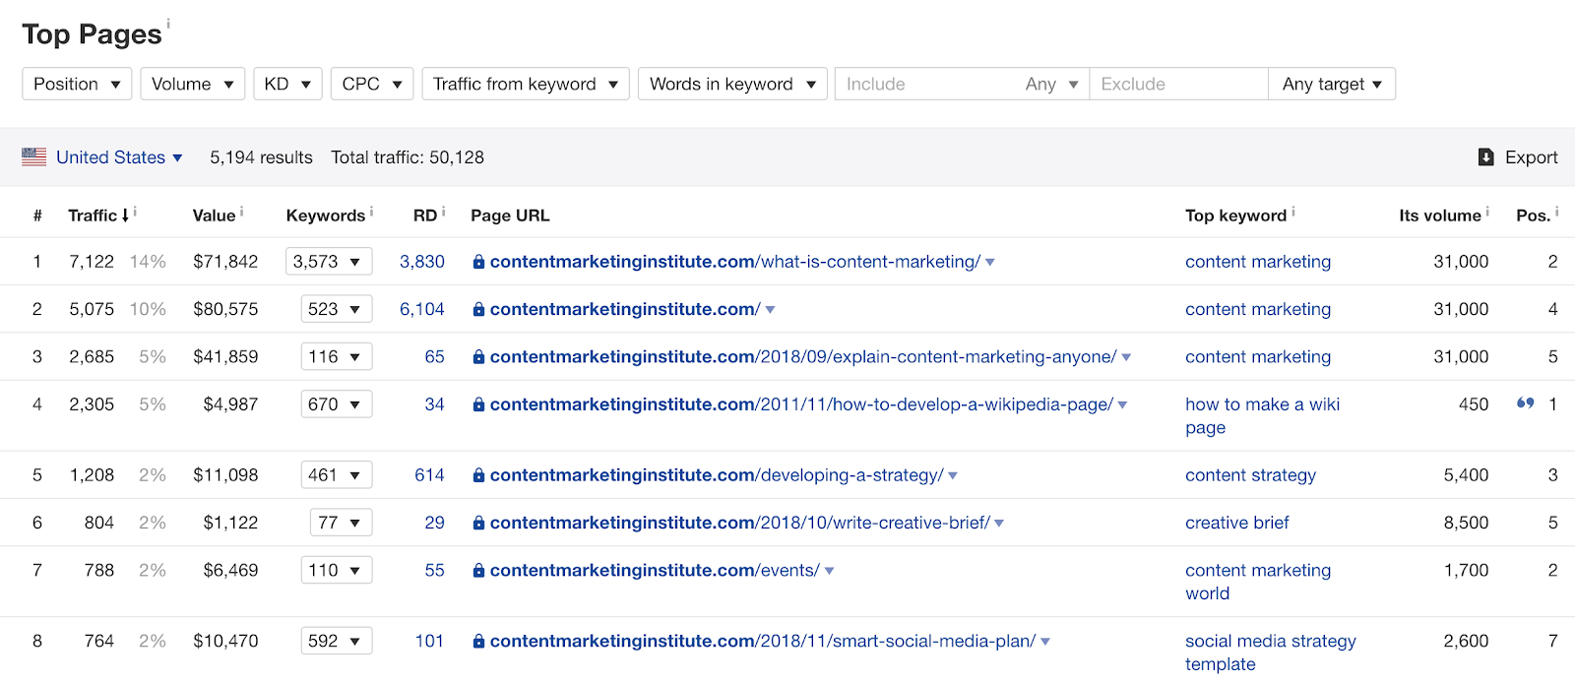Open the KD filter dropdown
Viewport: 1575px width, 683px height.
pyautogui.click(x=287, y=84)
